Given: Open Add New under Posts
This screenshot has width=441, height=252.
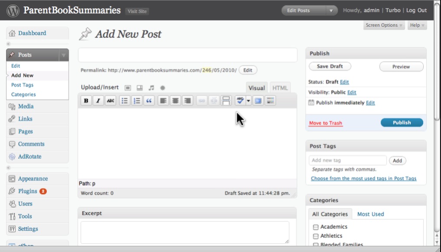Looking at the screenshot, I should pyautogui.click(x=22, y=75).
